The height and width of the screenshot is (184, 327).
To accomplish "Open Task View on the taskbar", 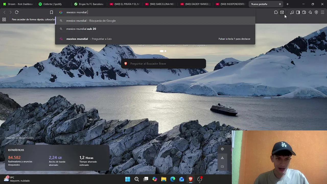I will point(146,179).
